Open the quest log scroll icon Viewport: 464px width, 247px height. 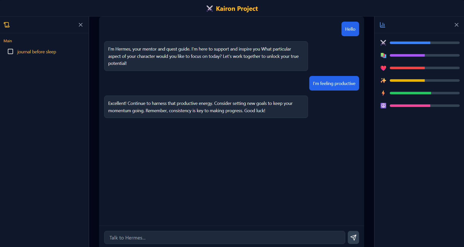(x=7, y=25)
